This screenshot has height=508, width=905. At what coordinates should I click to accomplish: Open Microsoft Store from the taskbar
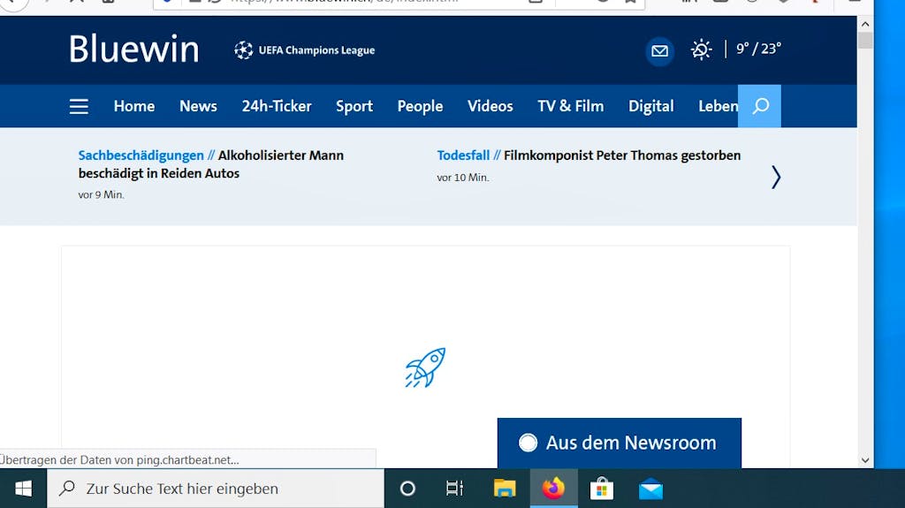pos(601,489)
